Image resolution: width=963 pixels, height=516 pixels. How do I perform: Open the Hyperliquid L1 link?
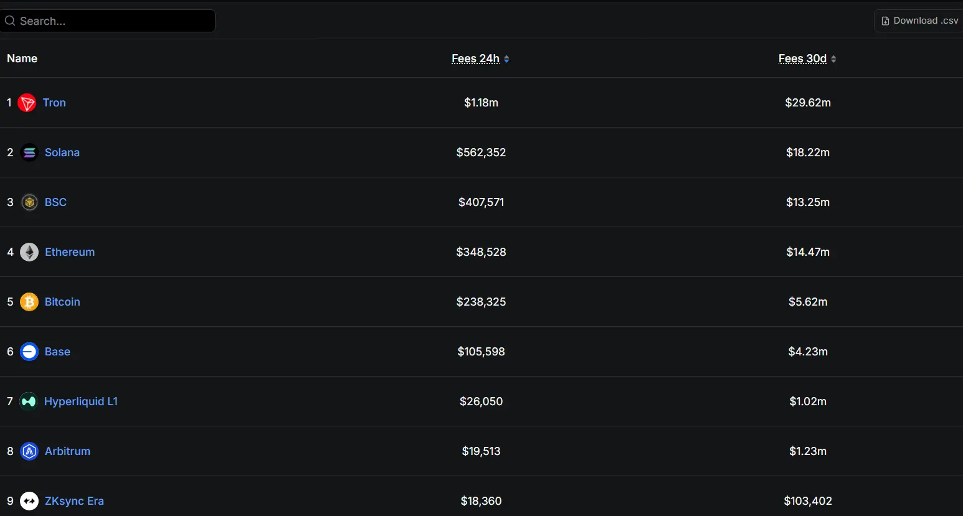[x=81, y=401]
